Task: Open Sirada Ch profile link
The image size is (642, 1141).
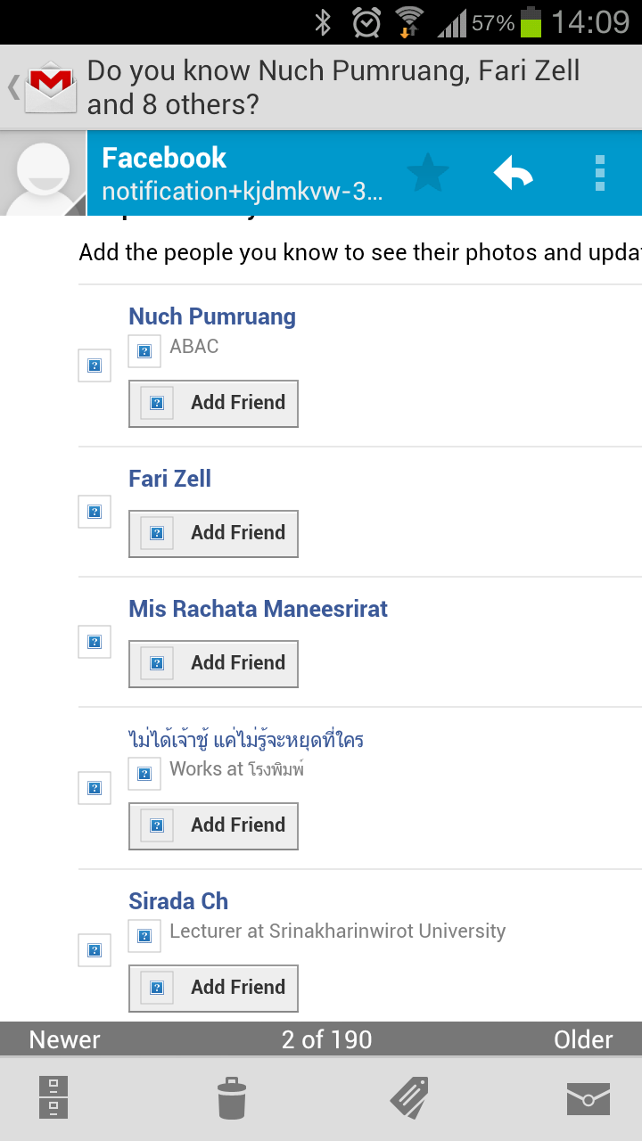Action: (x=178, y=901)
